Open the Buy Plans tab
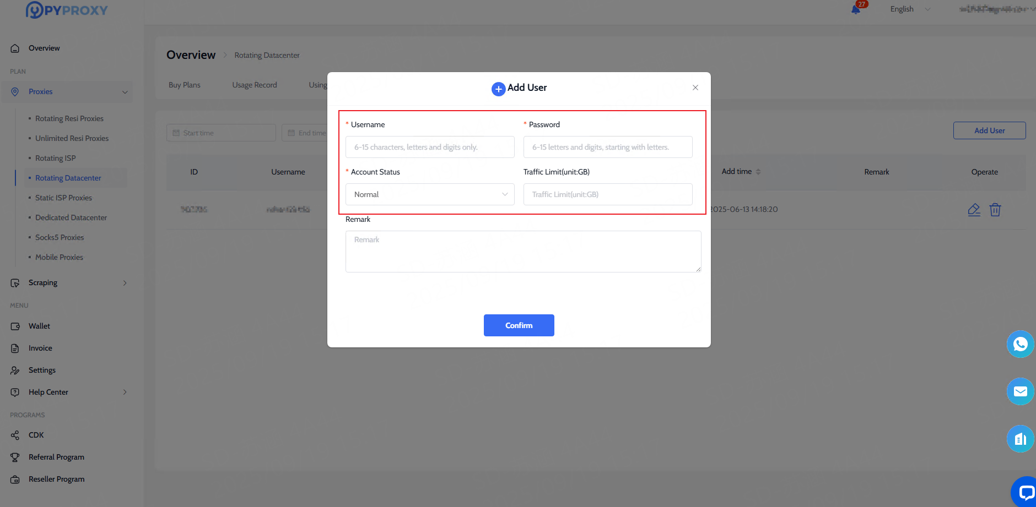 coord(185,85)
